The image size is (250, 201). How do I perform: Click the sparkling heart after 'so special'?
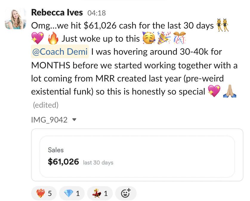pos(214,91)
